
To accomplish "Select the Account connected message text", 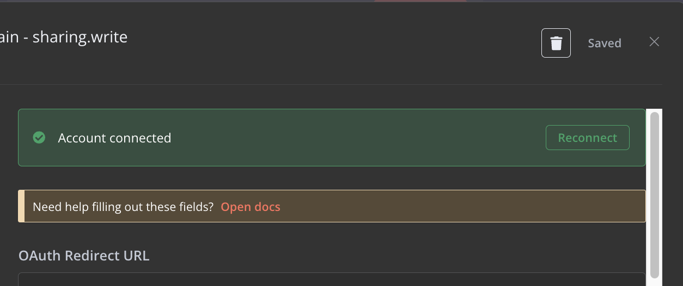I will (114, 138).
